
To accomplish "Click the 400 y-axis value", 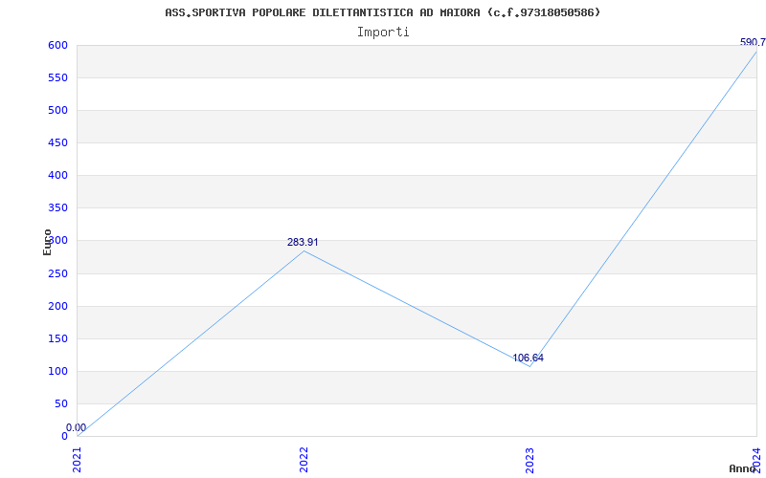I will tap(57, 176).
